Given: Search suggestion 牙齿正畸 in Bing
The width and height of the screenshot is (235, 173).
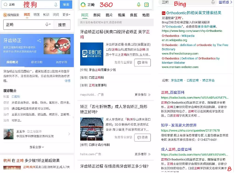Looking at the screenshot, I should 177,80.
